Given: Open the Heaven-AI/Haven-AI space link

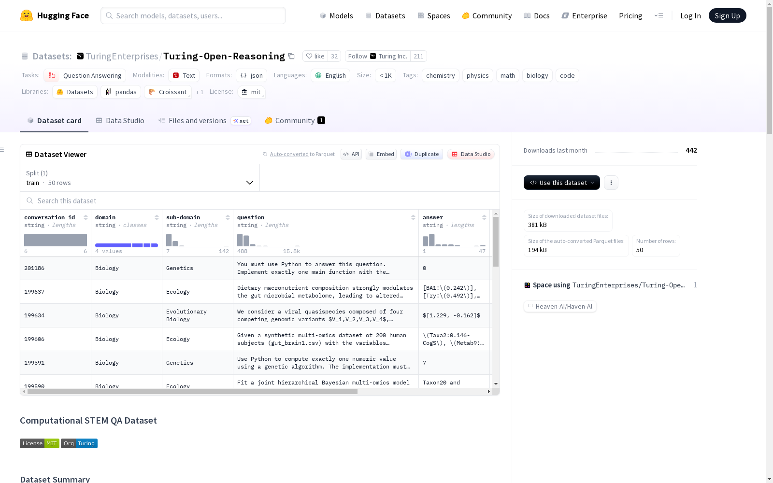Looking at the screenshot, I should (x=560, y=306).
